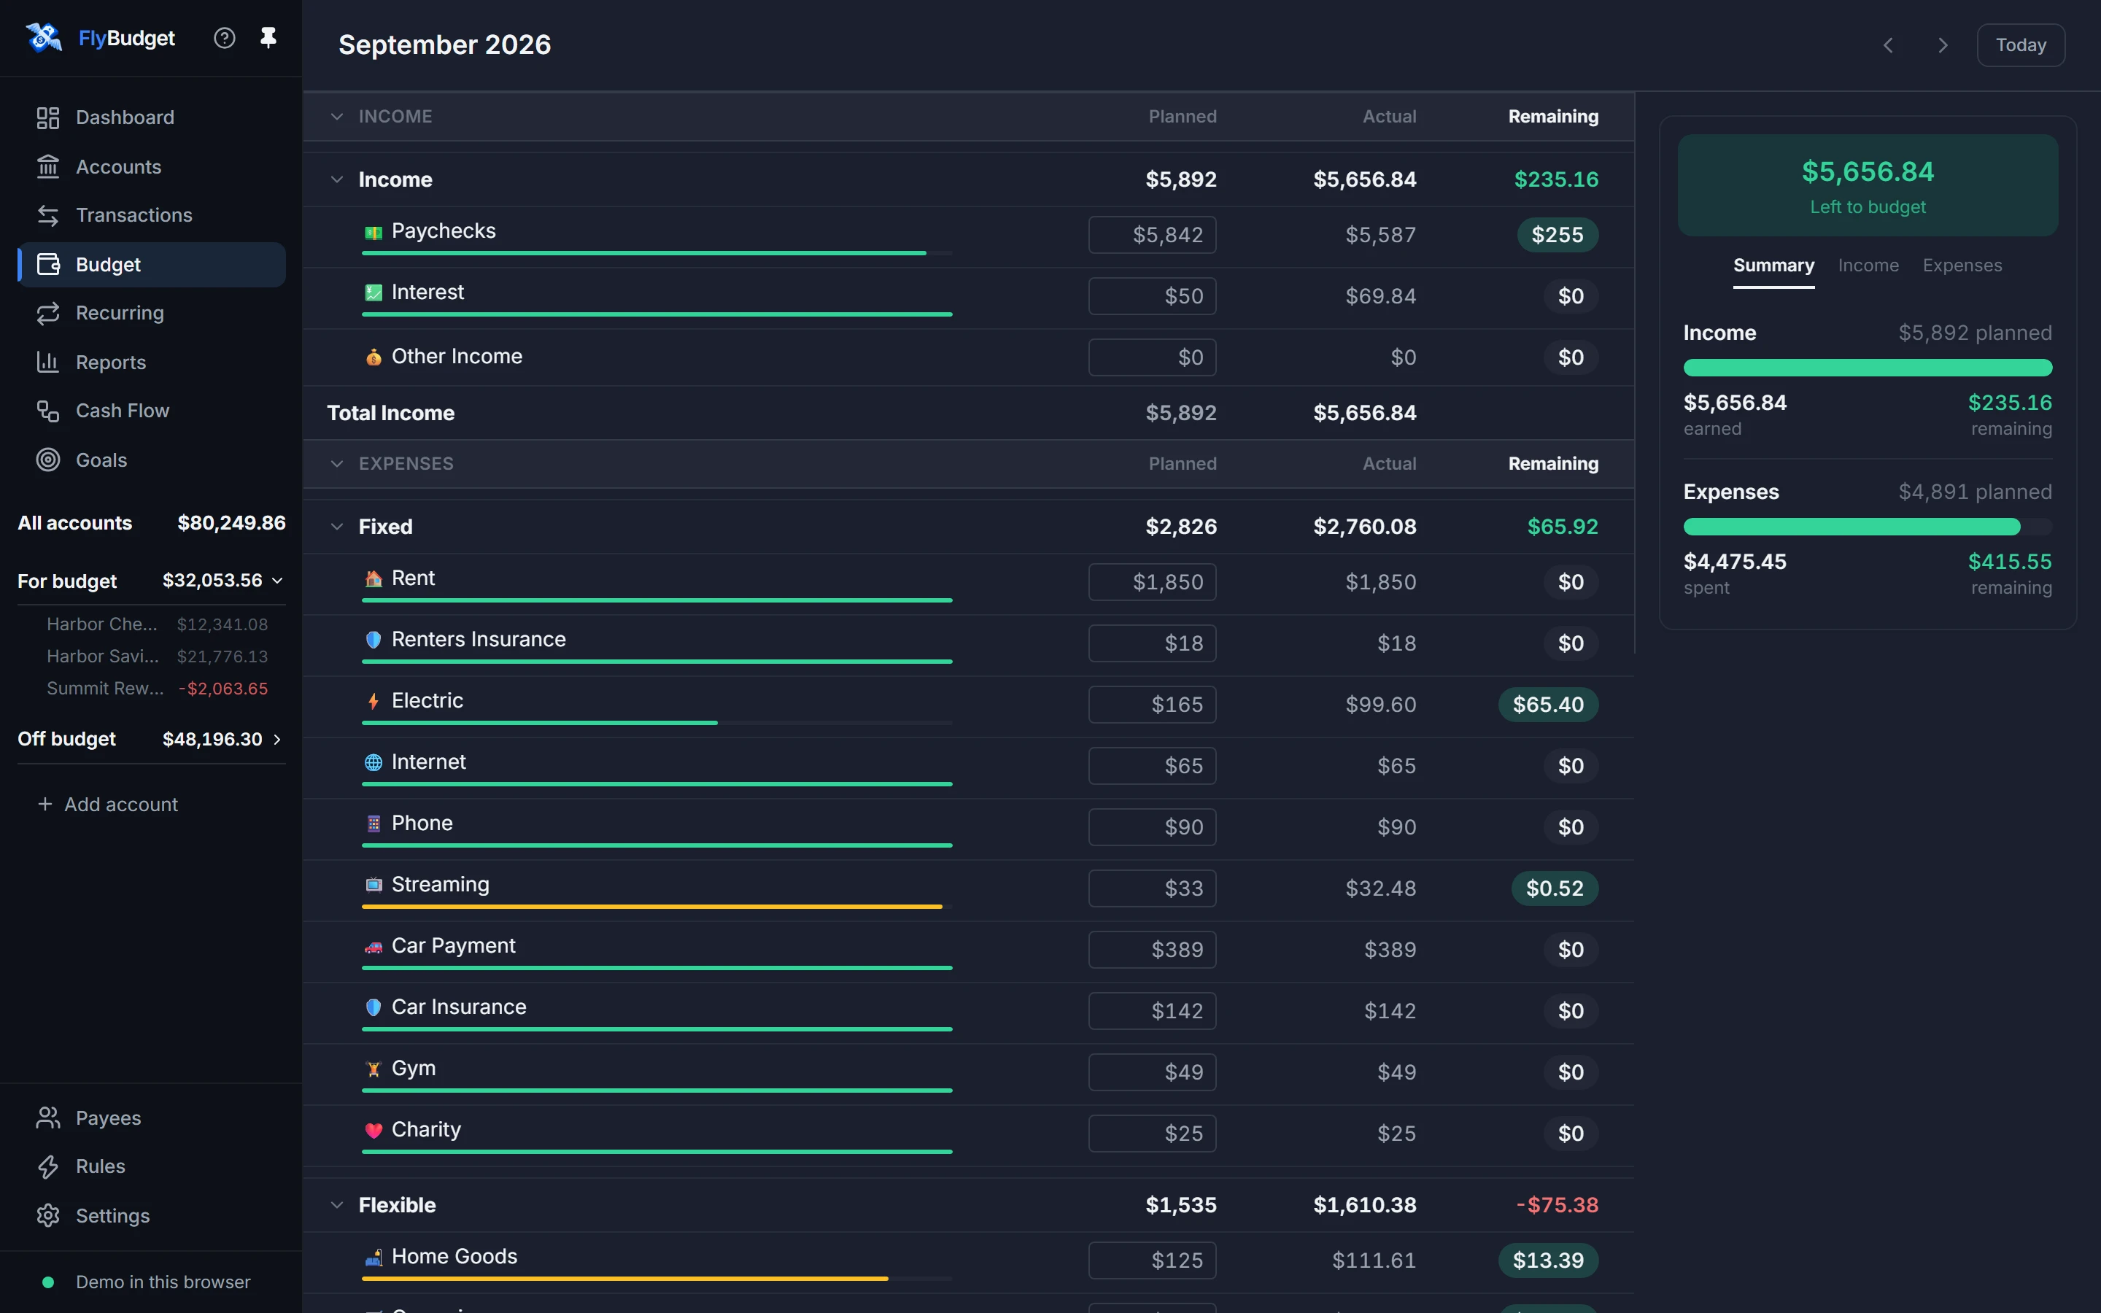Click the Other Income money bag icon
Image resolution: width=2101 pixels, height=1313 pixels.
coord(374,357)
